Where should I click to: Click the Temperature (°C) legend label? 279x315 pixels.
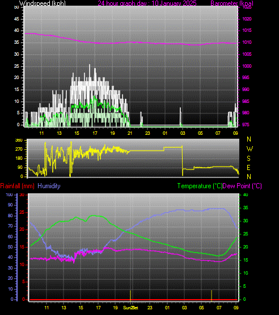point(200,186)
